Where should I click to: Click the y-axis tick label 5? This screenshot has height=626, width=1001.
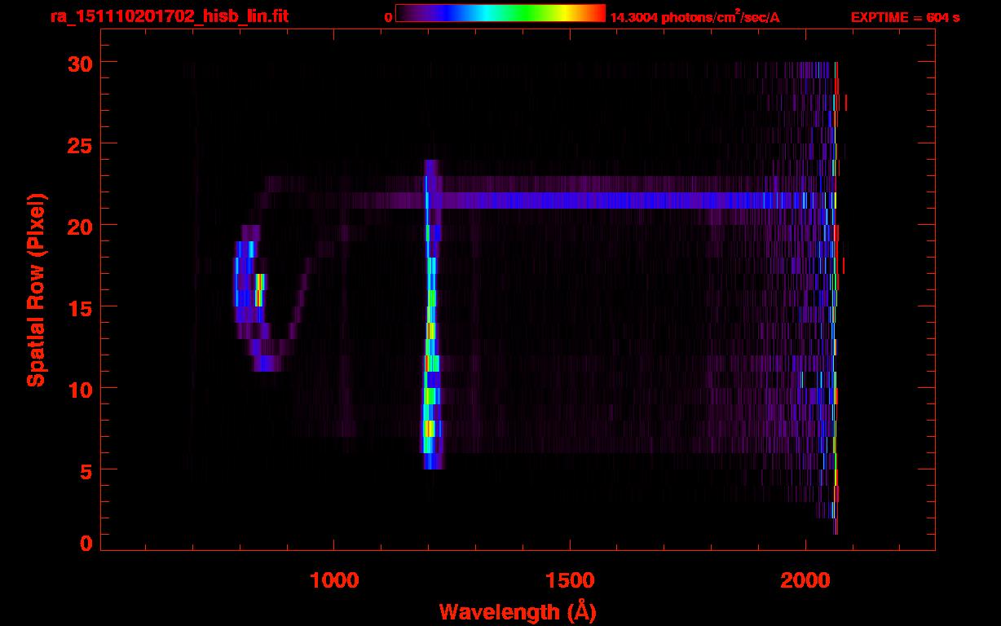click(x=84, y=470)
